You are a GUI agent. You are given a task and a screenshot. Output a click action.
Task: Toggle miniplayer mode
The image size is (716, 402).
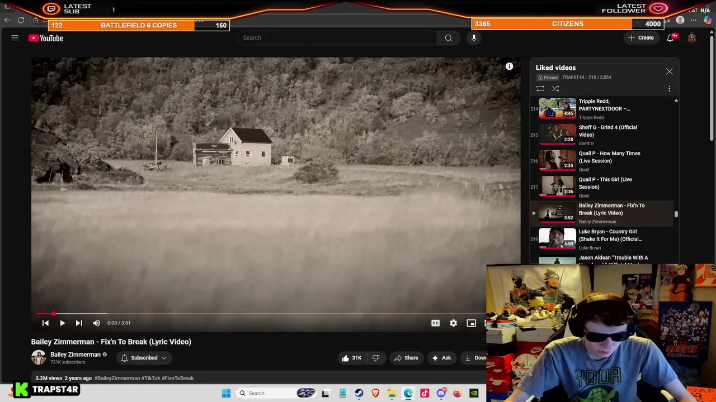click(471, 323)
